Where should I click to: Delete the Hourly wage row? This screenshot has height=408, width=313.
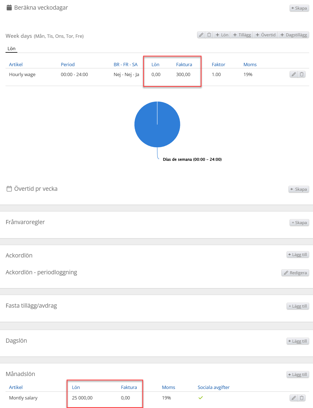(302, 74)
